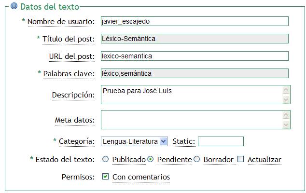Image resolution: width=306 pixels, height=193 pixels.
Task: Select the Pendiente radio button
Action: click(150, 159)
